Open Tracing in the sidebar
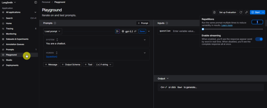Image resolution: width=267 pixels, height=108 pixels. tap(10, 29)
